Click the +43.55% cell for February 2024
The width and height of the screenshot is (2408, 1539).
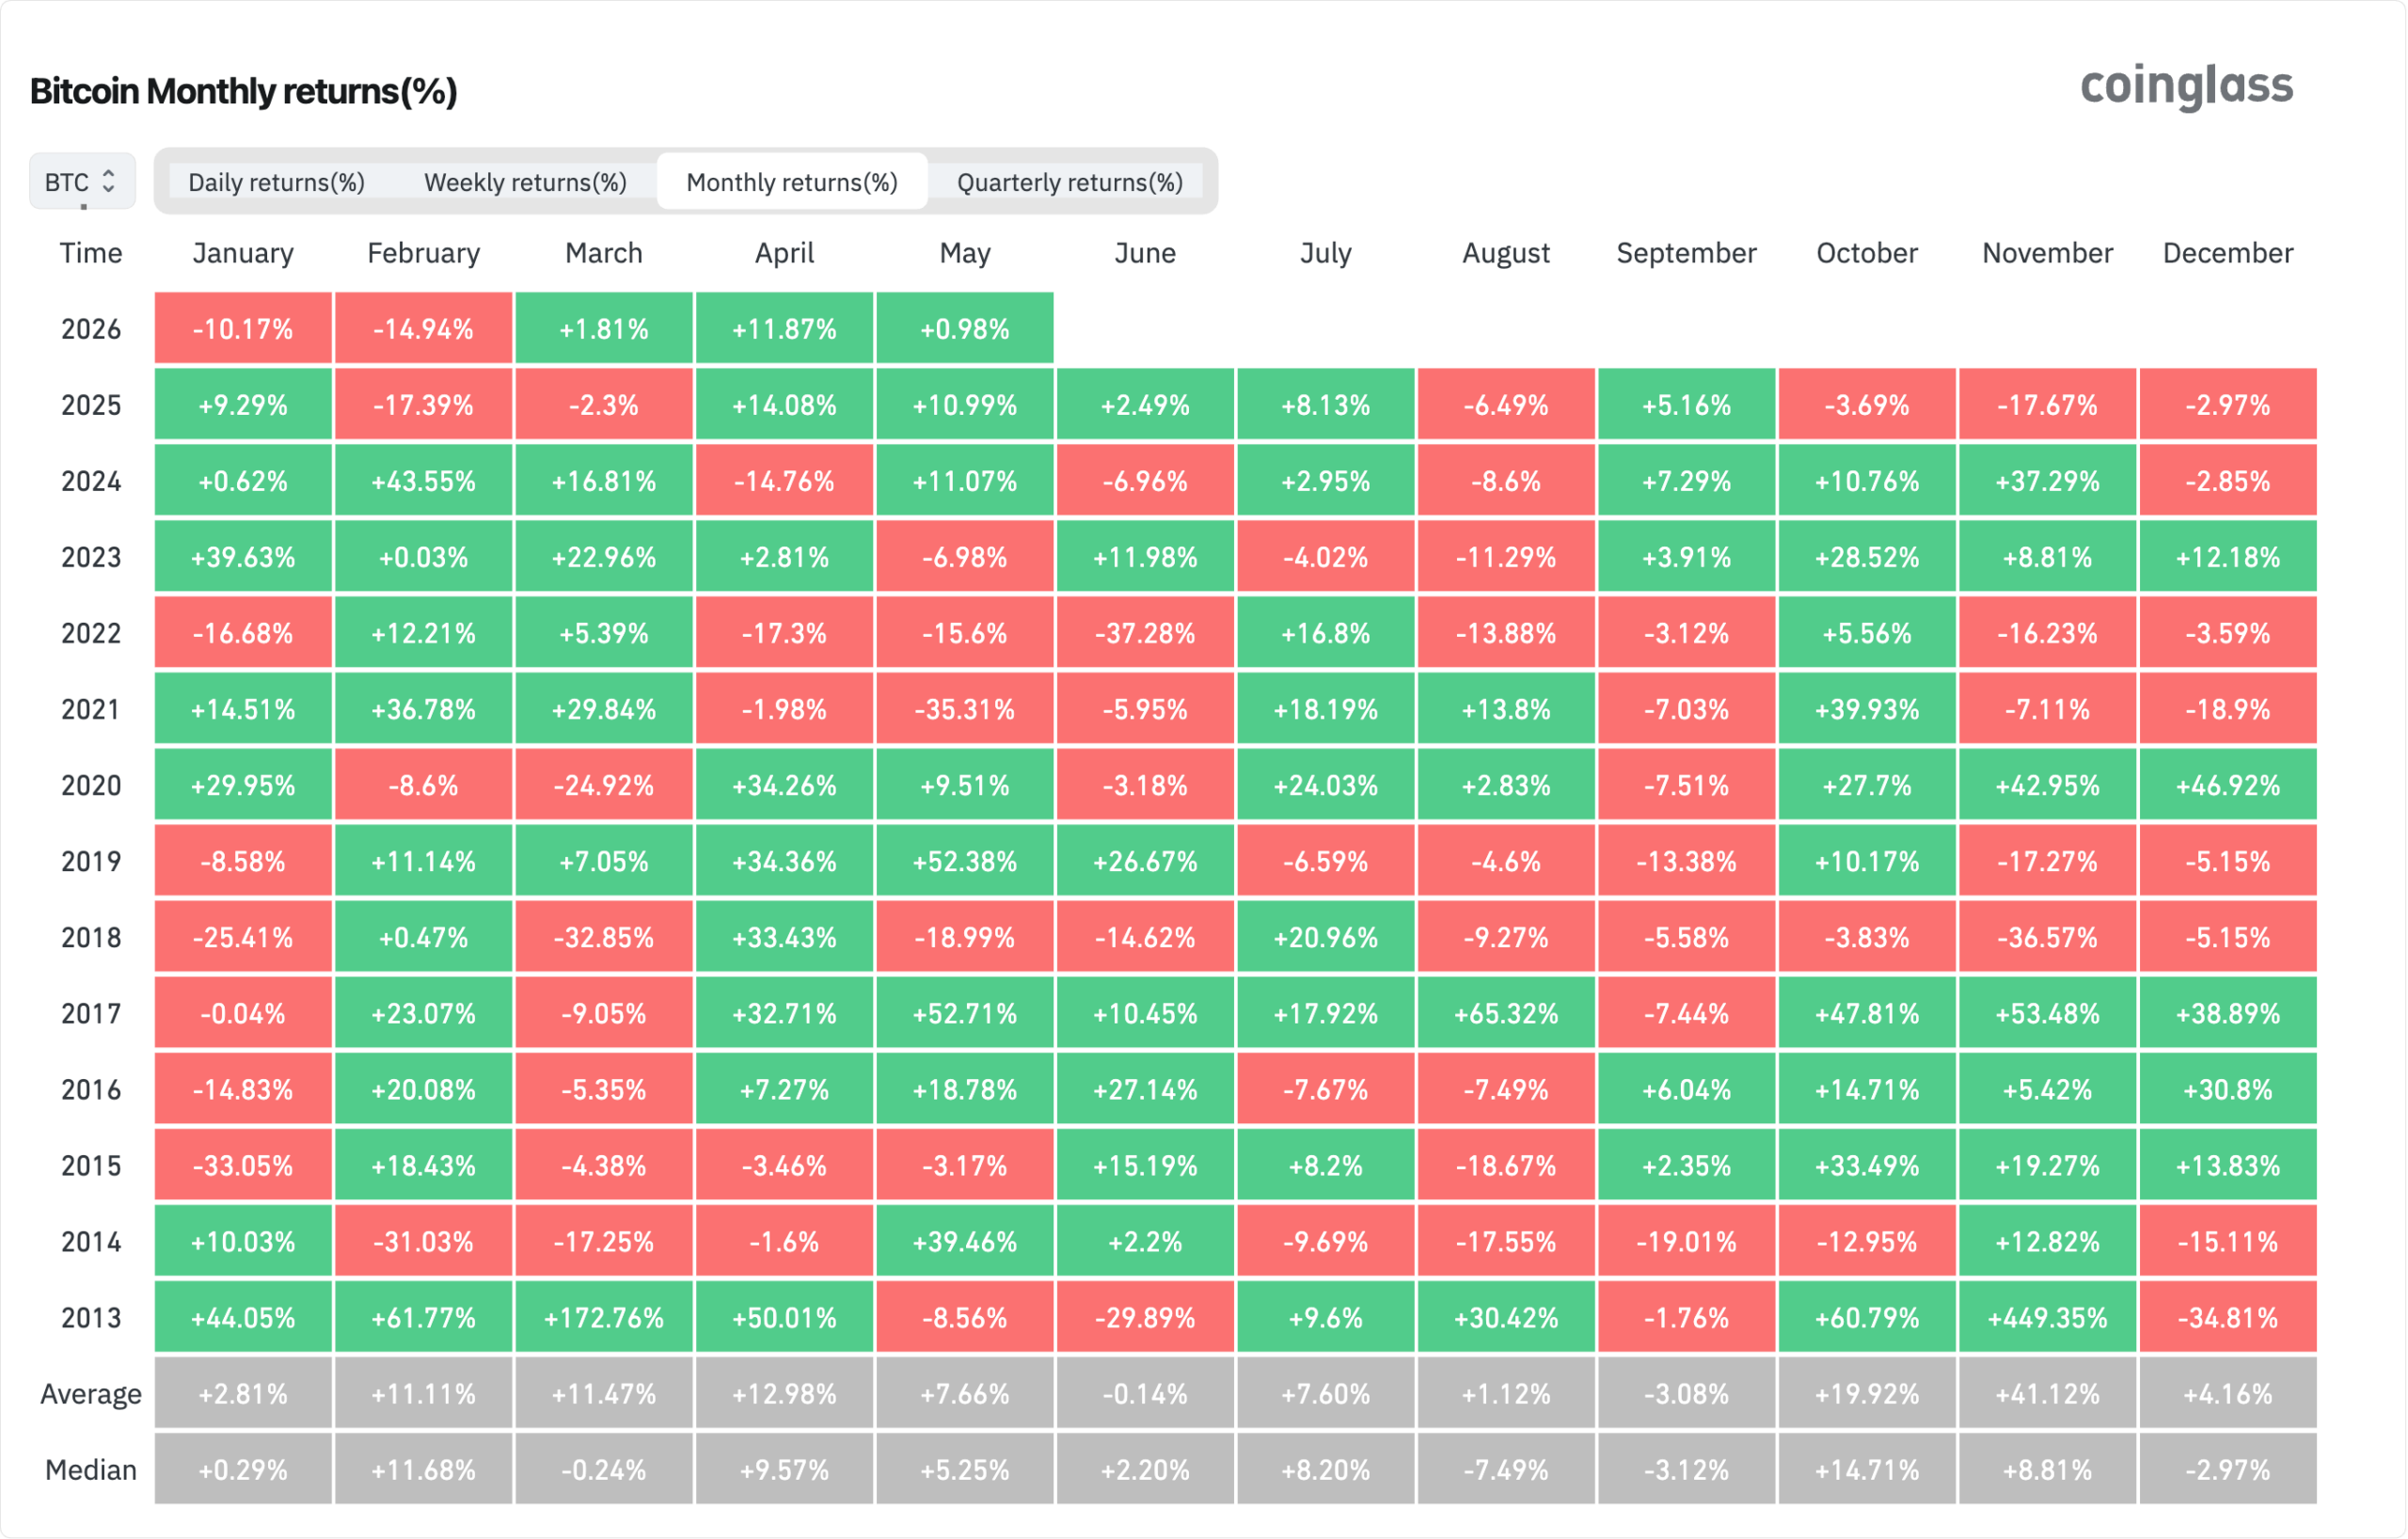(424, 480)
